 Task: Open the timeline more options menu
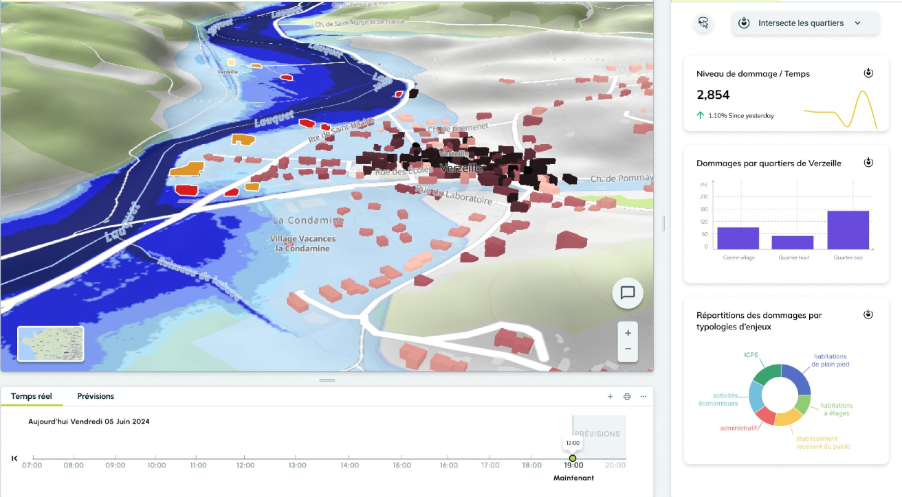click(x=643, y=396)
